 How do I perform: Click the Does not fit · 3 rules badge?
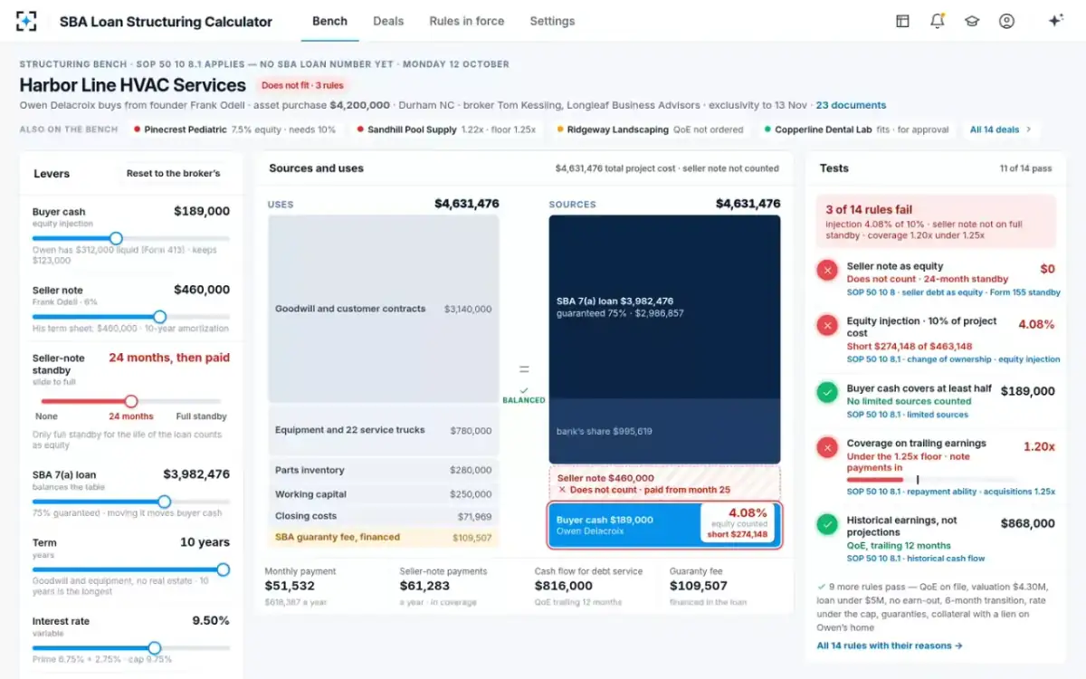(x=302, y=85)
